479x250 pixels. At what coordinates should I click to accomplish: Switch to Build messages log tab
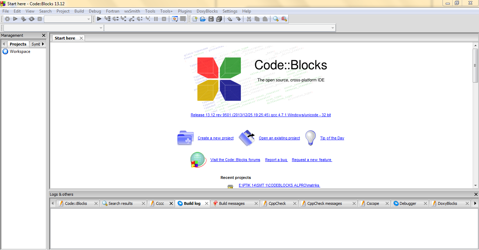pyautogui.click(x=232, y=203)
